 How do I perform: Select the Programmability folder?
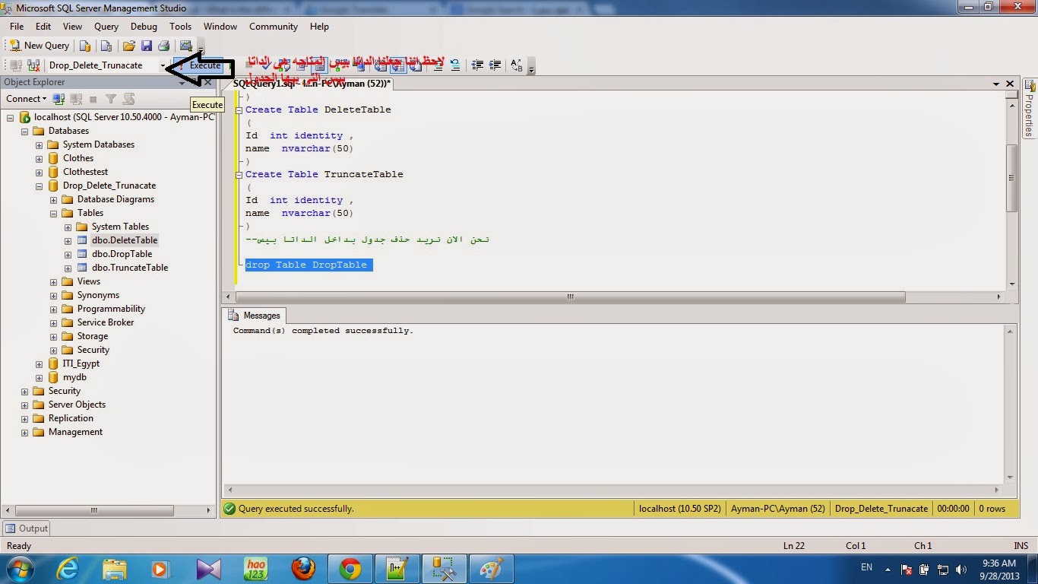pos(111,309)
